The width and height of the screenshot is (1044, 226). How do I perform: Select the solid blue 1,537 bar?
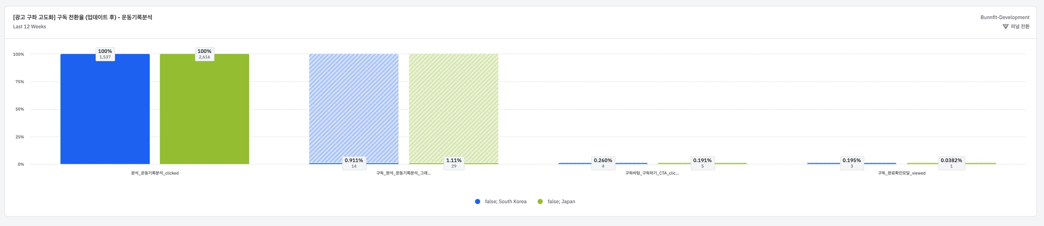tap(105, 112)
